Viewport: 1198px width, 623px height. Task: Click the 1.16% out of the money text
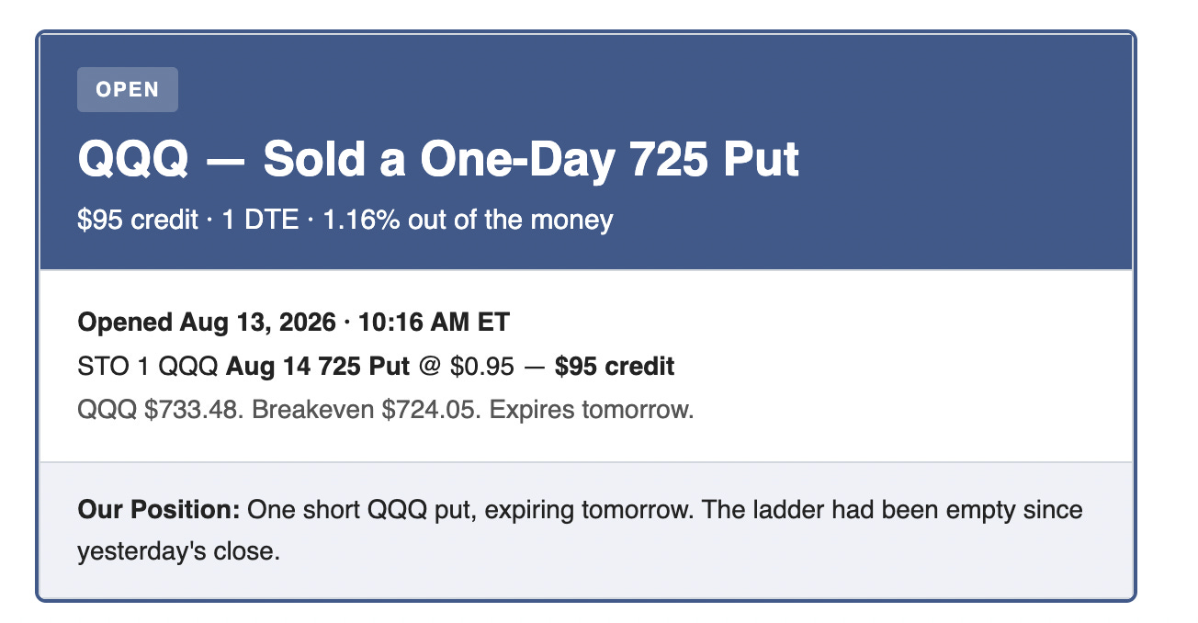[468, 221]
